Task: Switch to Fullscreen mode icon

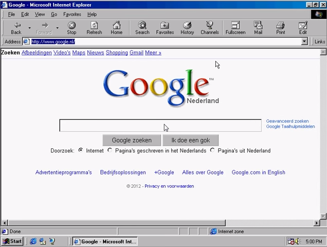Action: [x=235, y=28]
